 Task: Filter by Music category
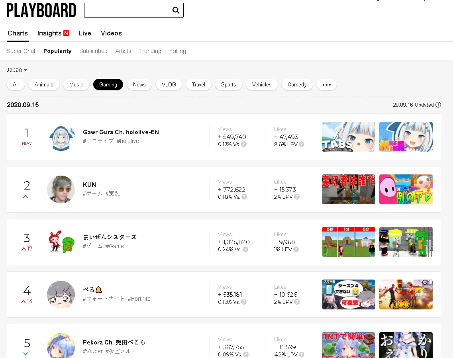point(76,84)
